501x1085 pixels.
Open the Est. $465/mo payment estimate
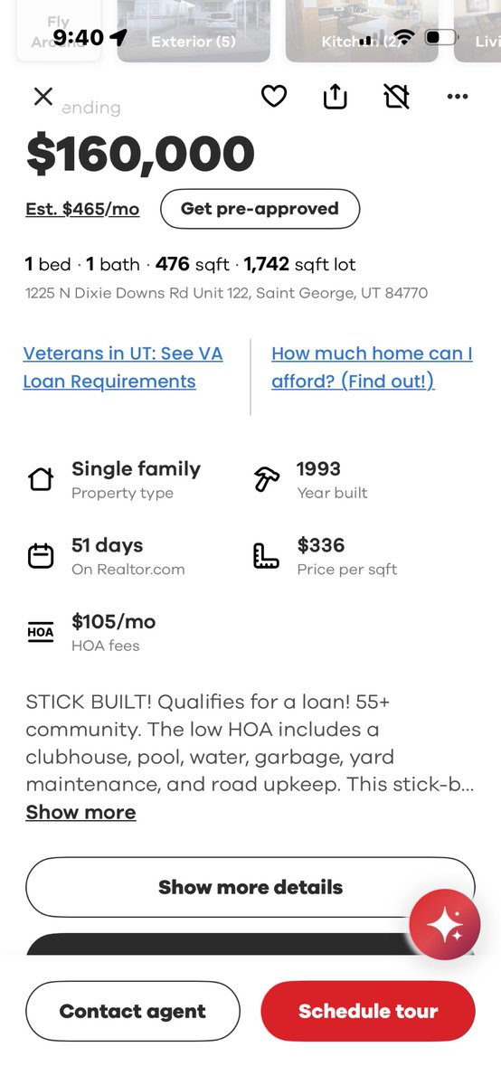[82, 209]
